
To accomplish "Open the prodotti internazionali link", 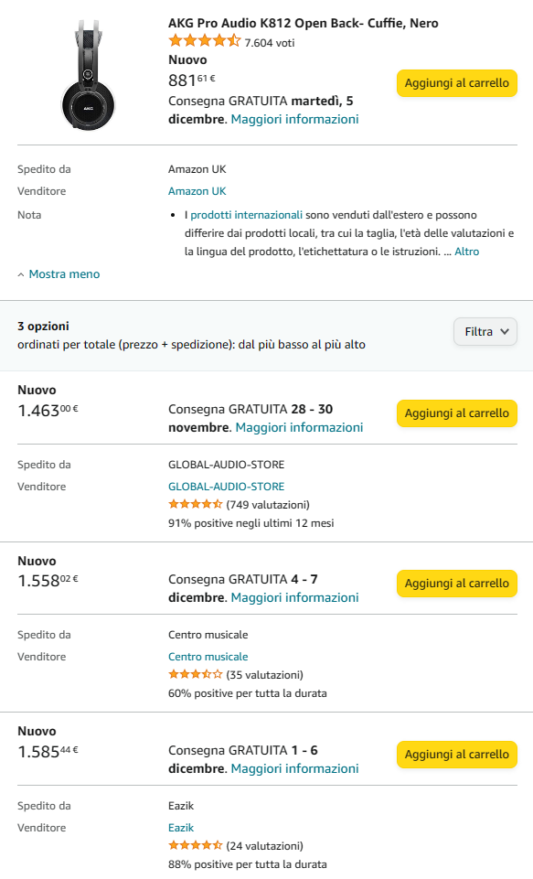I will (x=247, y=215).
